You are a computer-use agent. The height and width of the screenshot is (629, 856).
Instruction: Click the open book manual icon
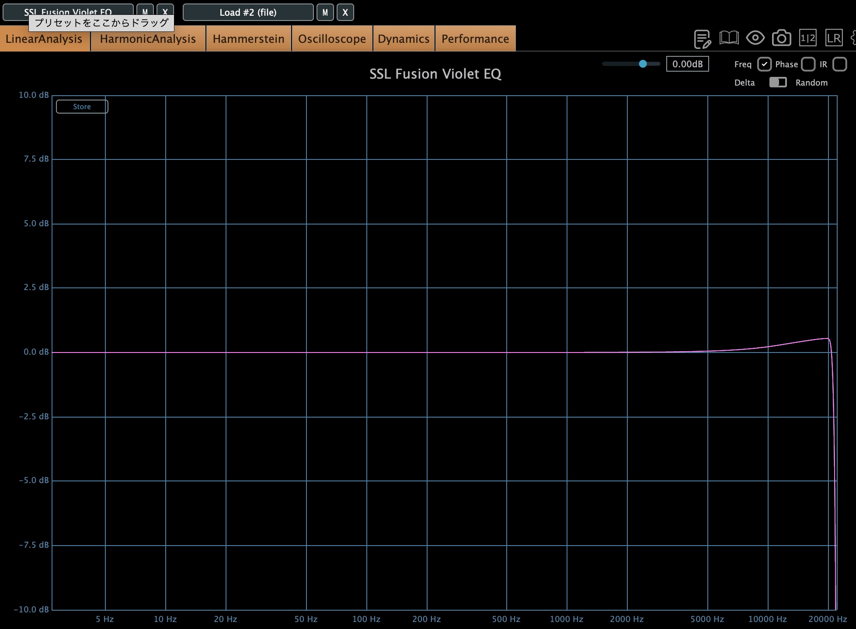[729, 38]
